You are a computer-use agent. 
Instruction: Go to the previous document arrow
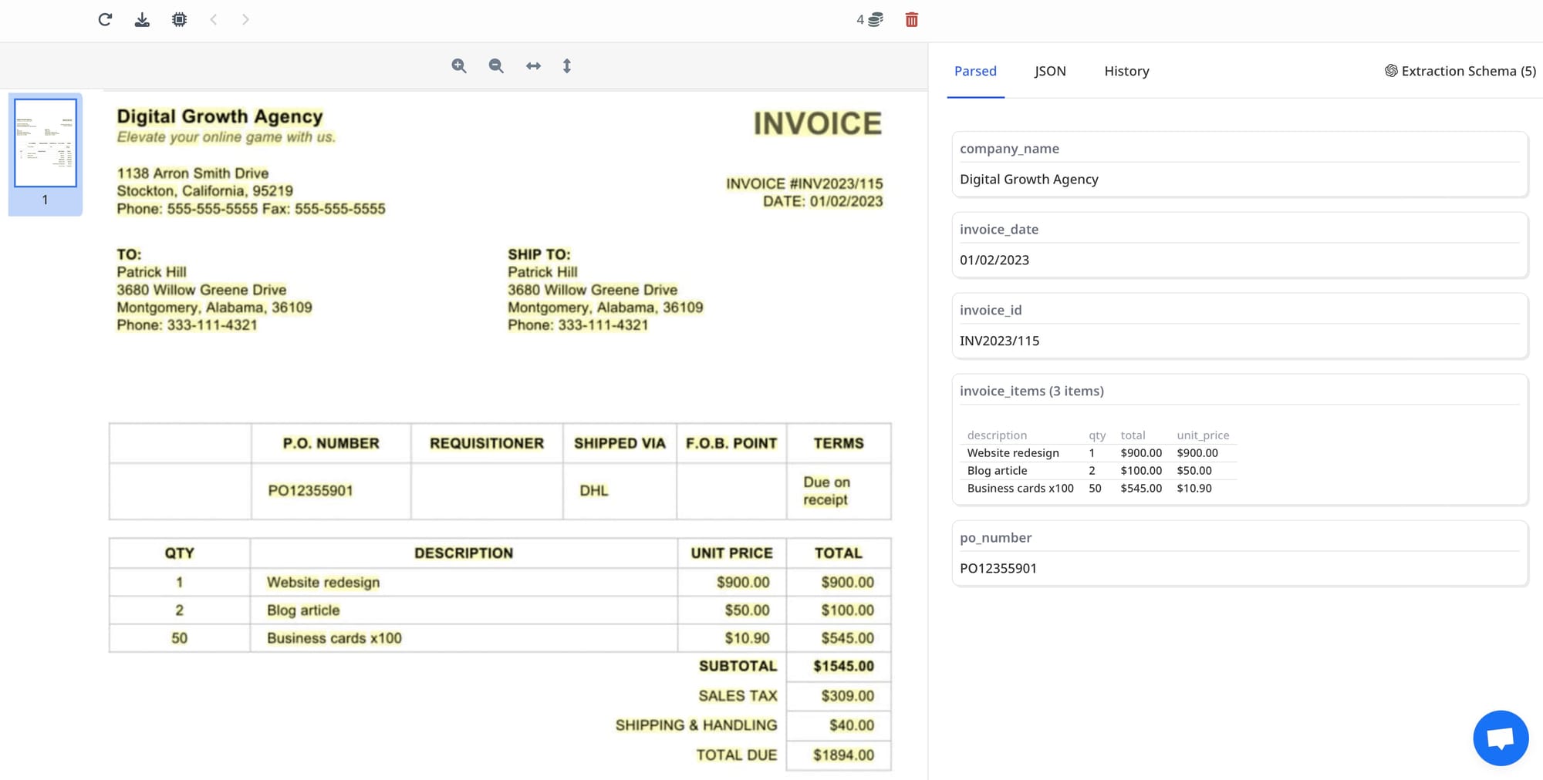[x=214, y=19]
